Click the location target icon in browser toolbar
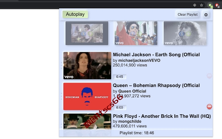Screen dimensions: 222x139 [195, 5]
